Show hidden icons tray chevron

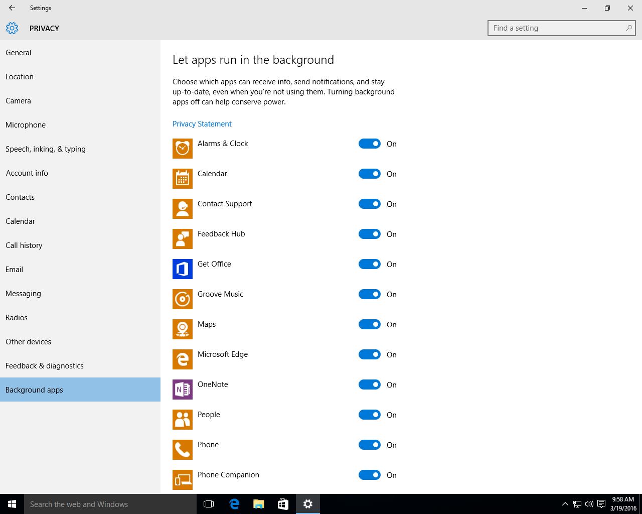(565, 504)
